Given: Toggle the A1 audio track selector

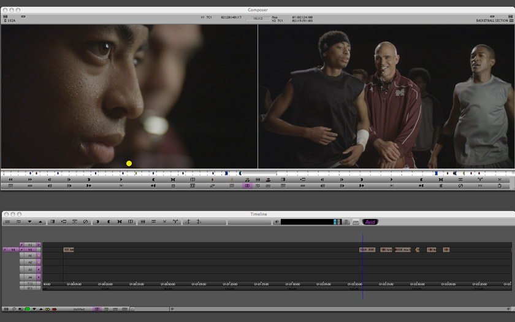Looking at the screenshot, I should pyautogui.click(x=29, y=256).
